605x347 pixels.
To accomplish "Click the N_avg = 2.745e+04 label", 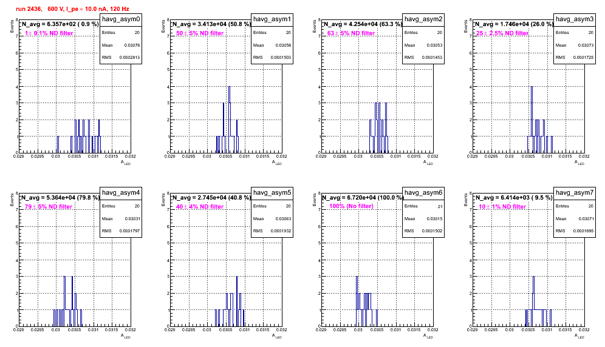I will click(x=211, y=198).
